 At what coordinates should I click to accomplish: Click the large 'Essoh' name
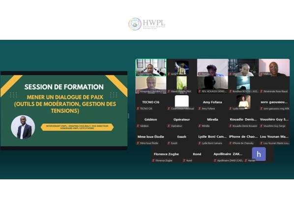pyautogui.click(x=182, y=137)
